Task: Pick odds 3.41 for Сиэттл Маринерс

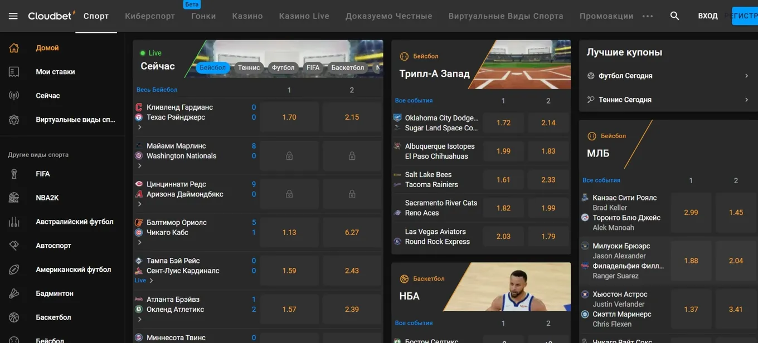Action: click(x=736, y=310)
